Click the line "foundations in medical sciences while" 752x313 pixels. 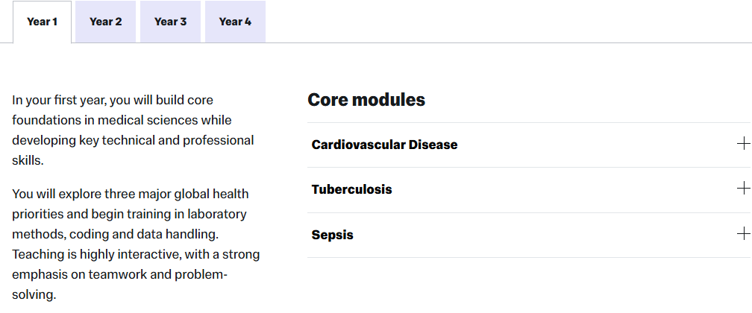point(122,120)
